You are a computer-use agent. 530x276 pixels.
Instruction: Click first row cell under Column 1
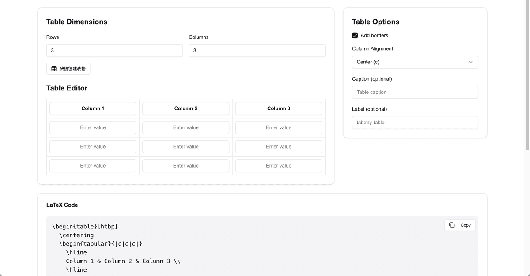pos(93,127)
